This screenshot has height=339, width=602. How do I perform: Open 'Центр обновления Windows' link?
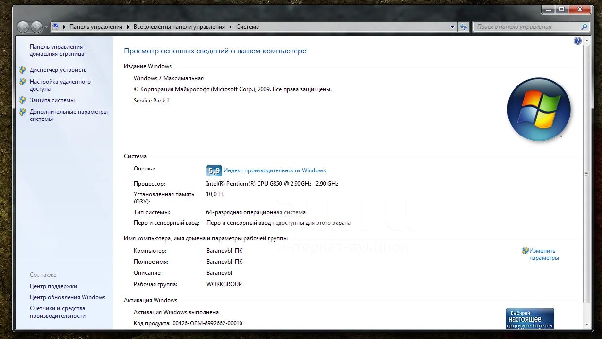coord(68,297)
